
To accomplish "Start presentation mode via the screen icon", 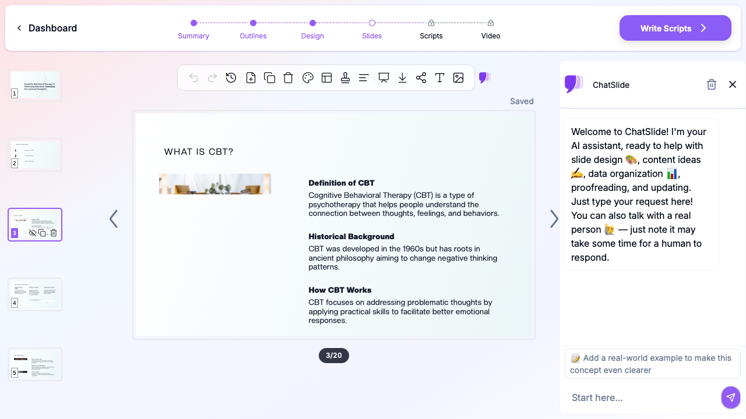I will click(x=383, y=78).
